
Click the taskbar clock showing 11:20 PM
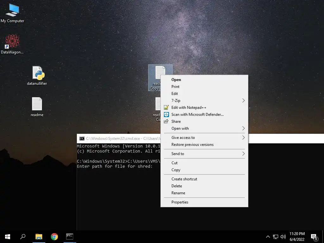click(x=297, y=237)
